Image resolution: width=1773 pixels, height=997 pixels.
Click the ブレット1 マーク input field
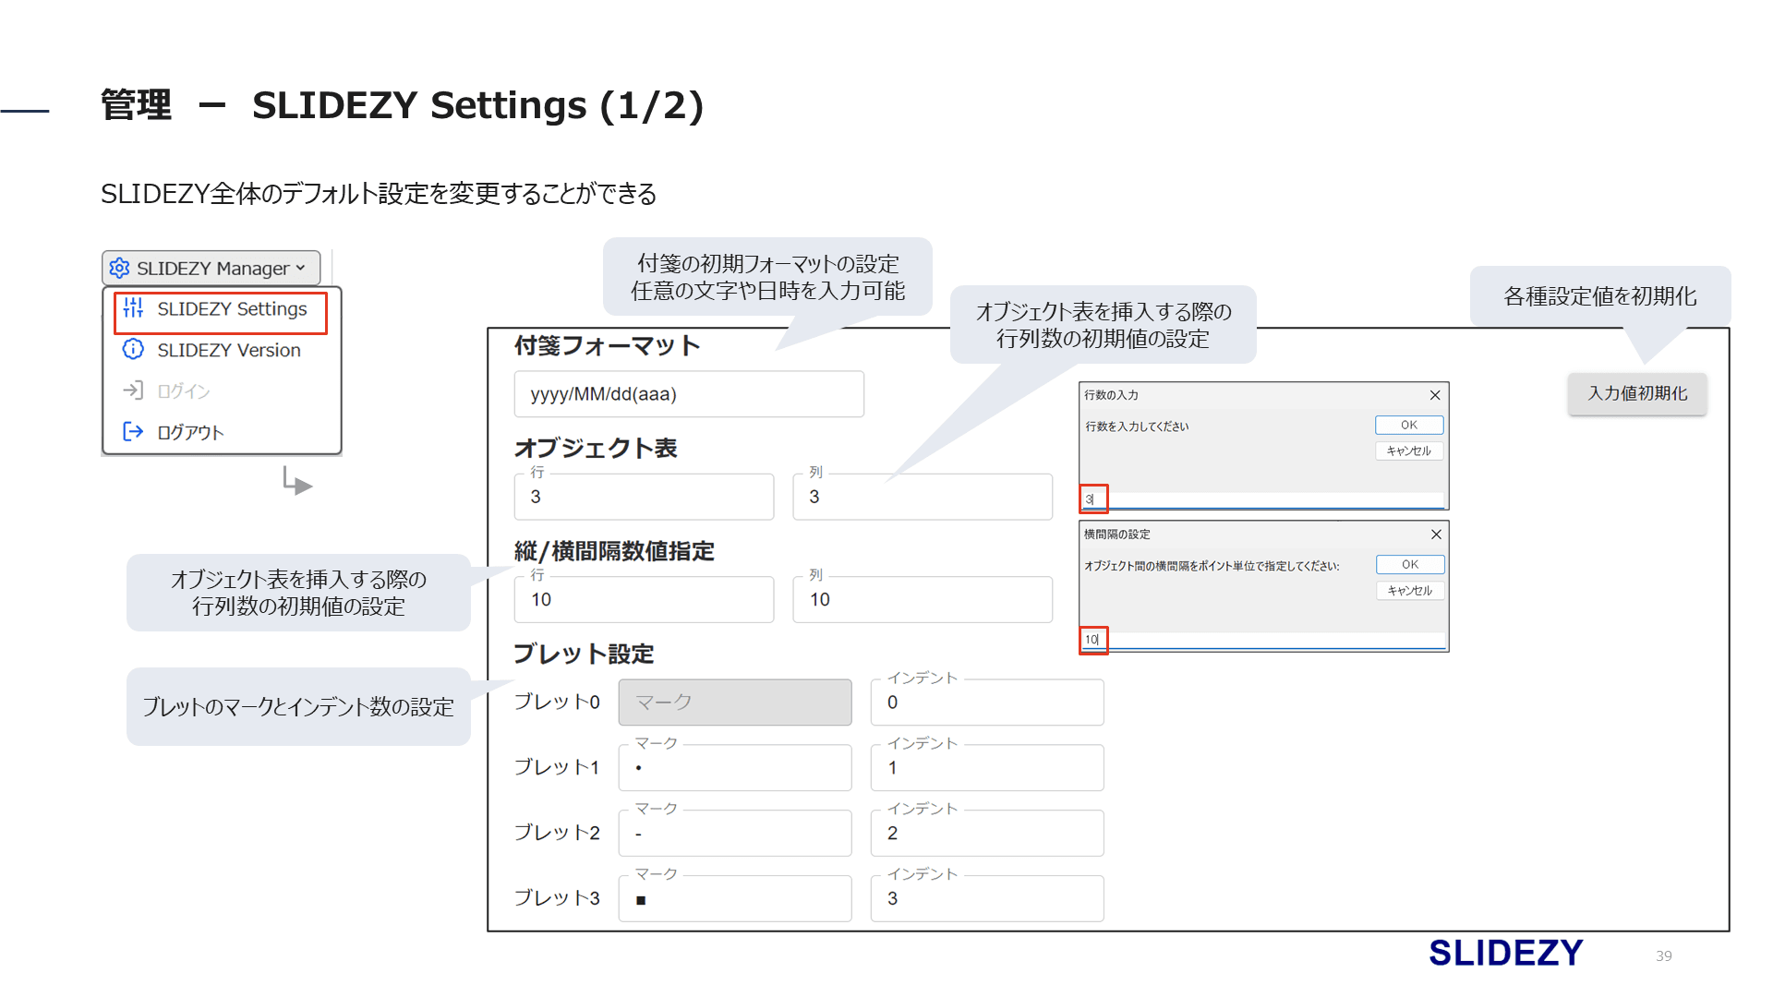click(x=734, y=769)
